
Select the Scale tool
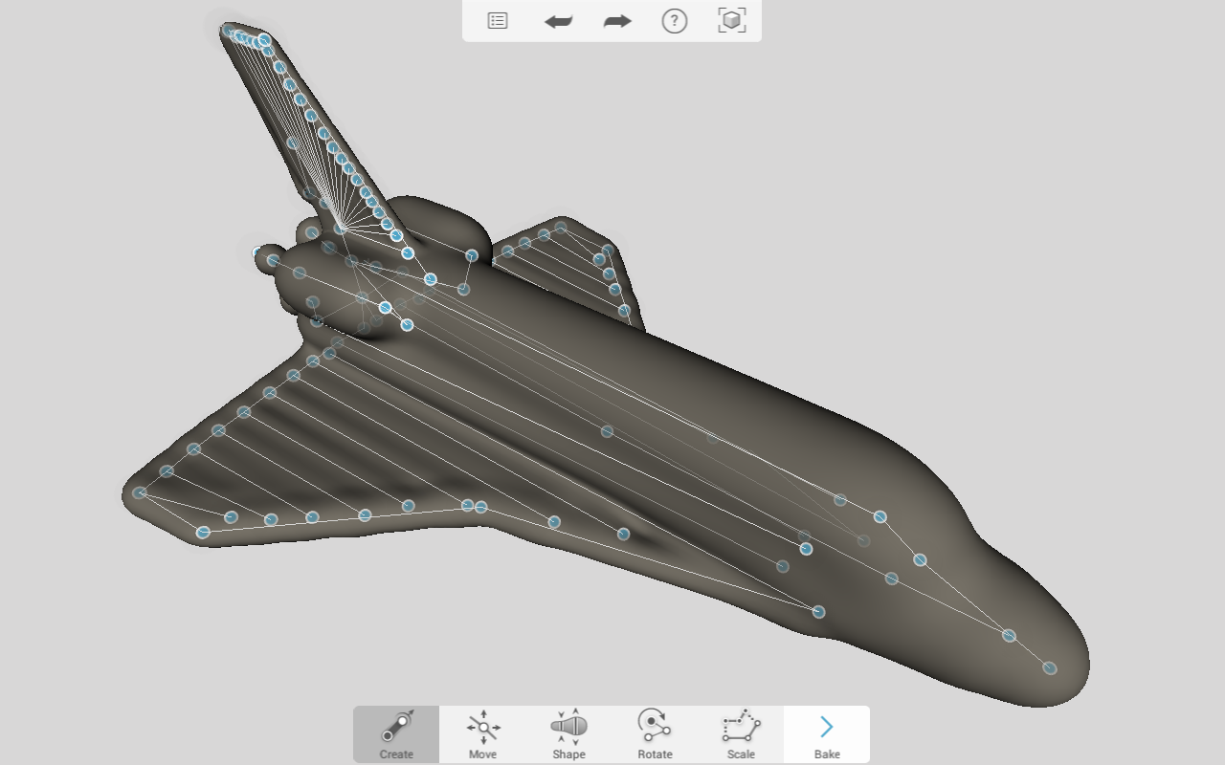[741, 734]
